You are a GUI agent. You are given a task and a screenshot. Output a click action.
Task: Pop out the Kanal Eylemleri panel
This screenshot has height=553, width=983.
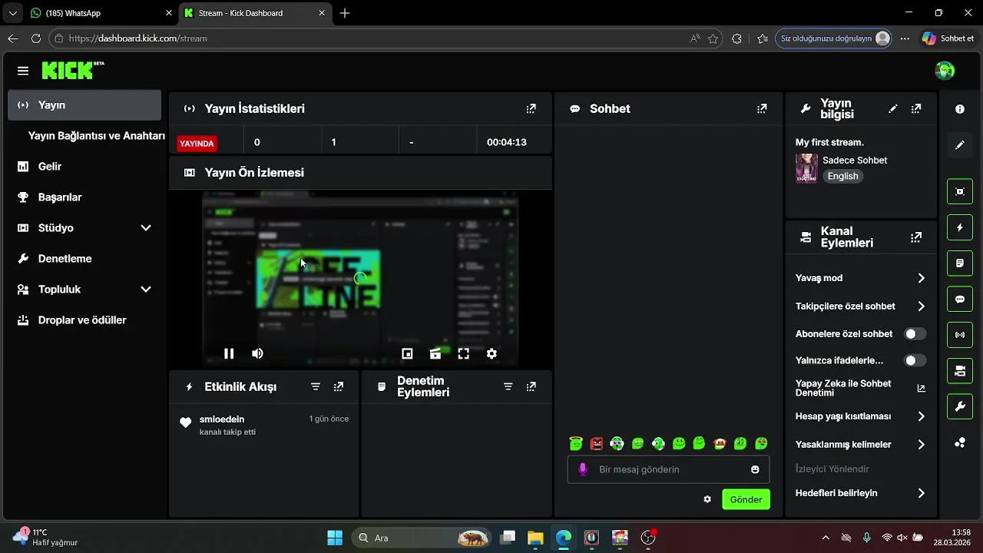pyautogui.click(x=916, y=237)
